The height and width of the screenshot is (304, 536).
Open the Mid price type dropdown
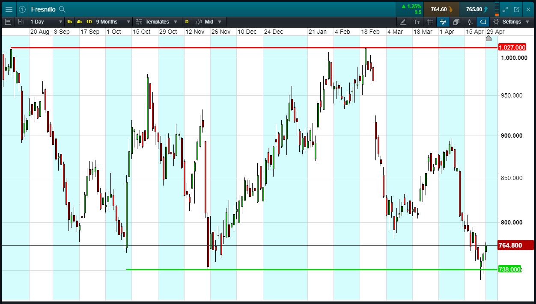tap(209, 22)
